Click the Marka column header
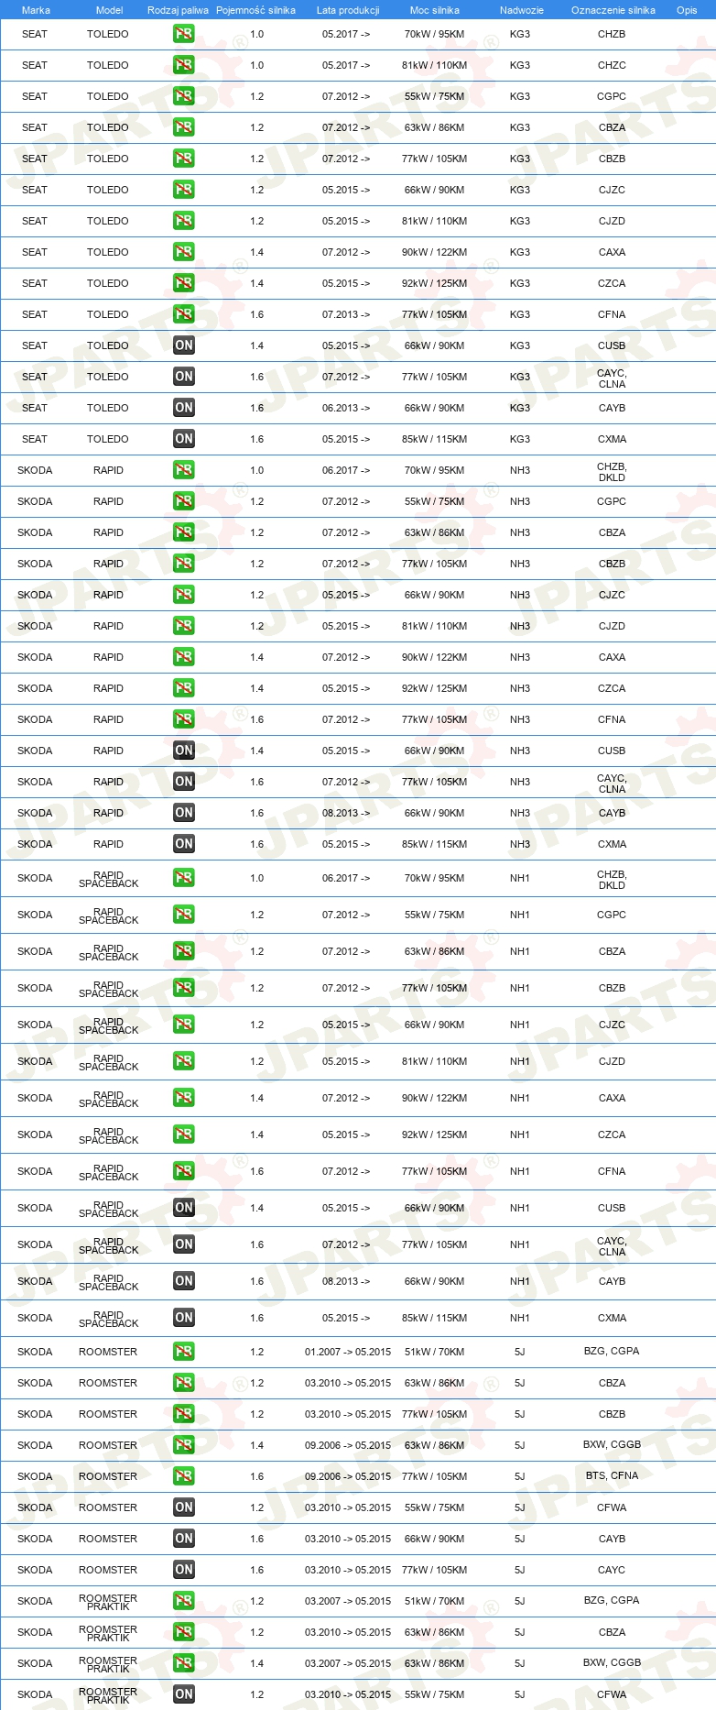Screen dimensions: 716x1710 pyautogui.click(x=36, y=10)
